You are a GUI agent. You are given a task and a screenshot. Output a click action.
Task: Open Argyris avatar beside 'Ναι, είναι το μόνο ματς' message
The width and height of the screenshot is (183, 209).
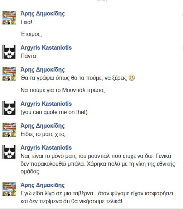click(x=9, y=152)
